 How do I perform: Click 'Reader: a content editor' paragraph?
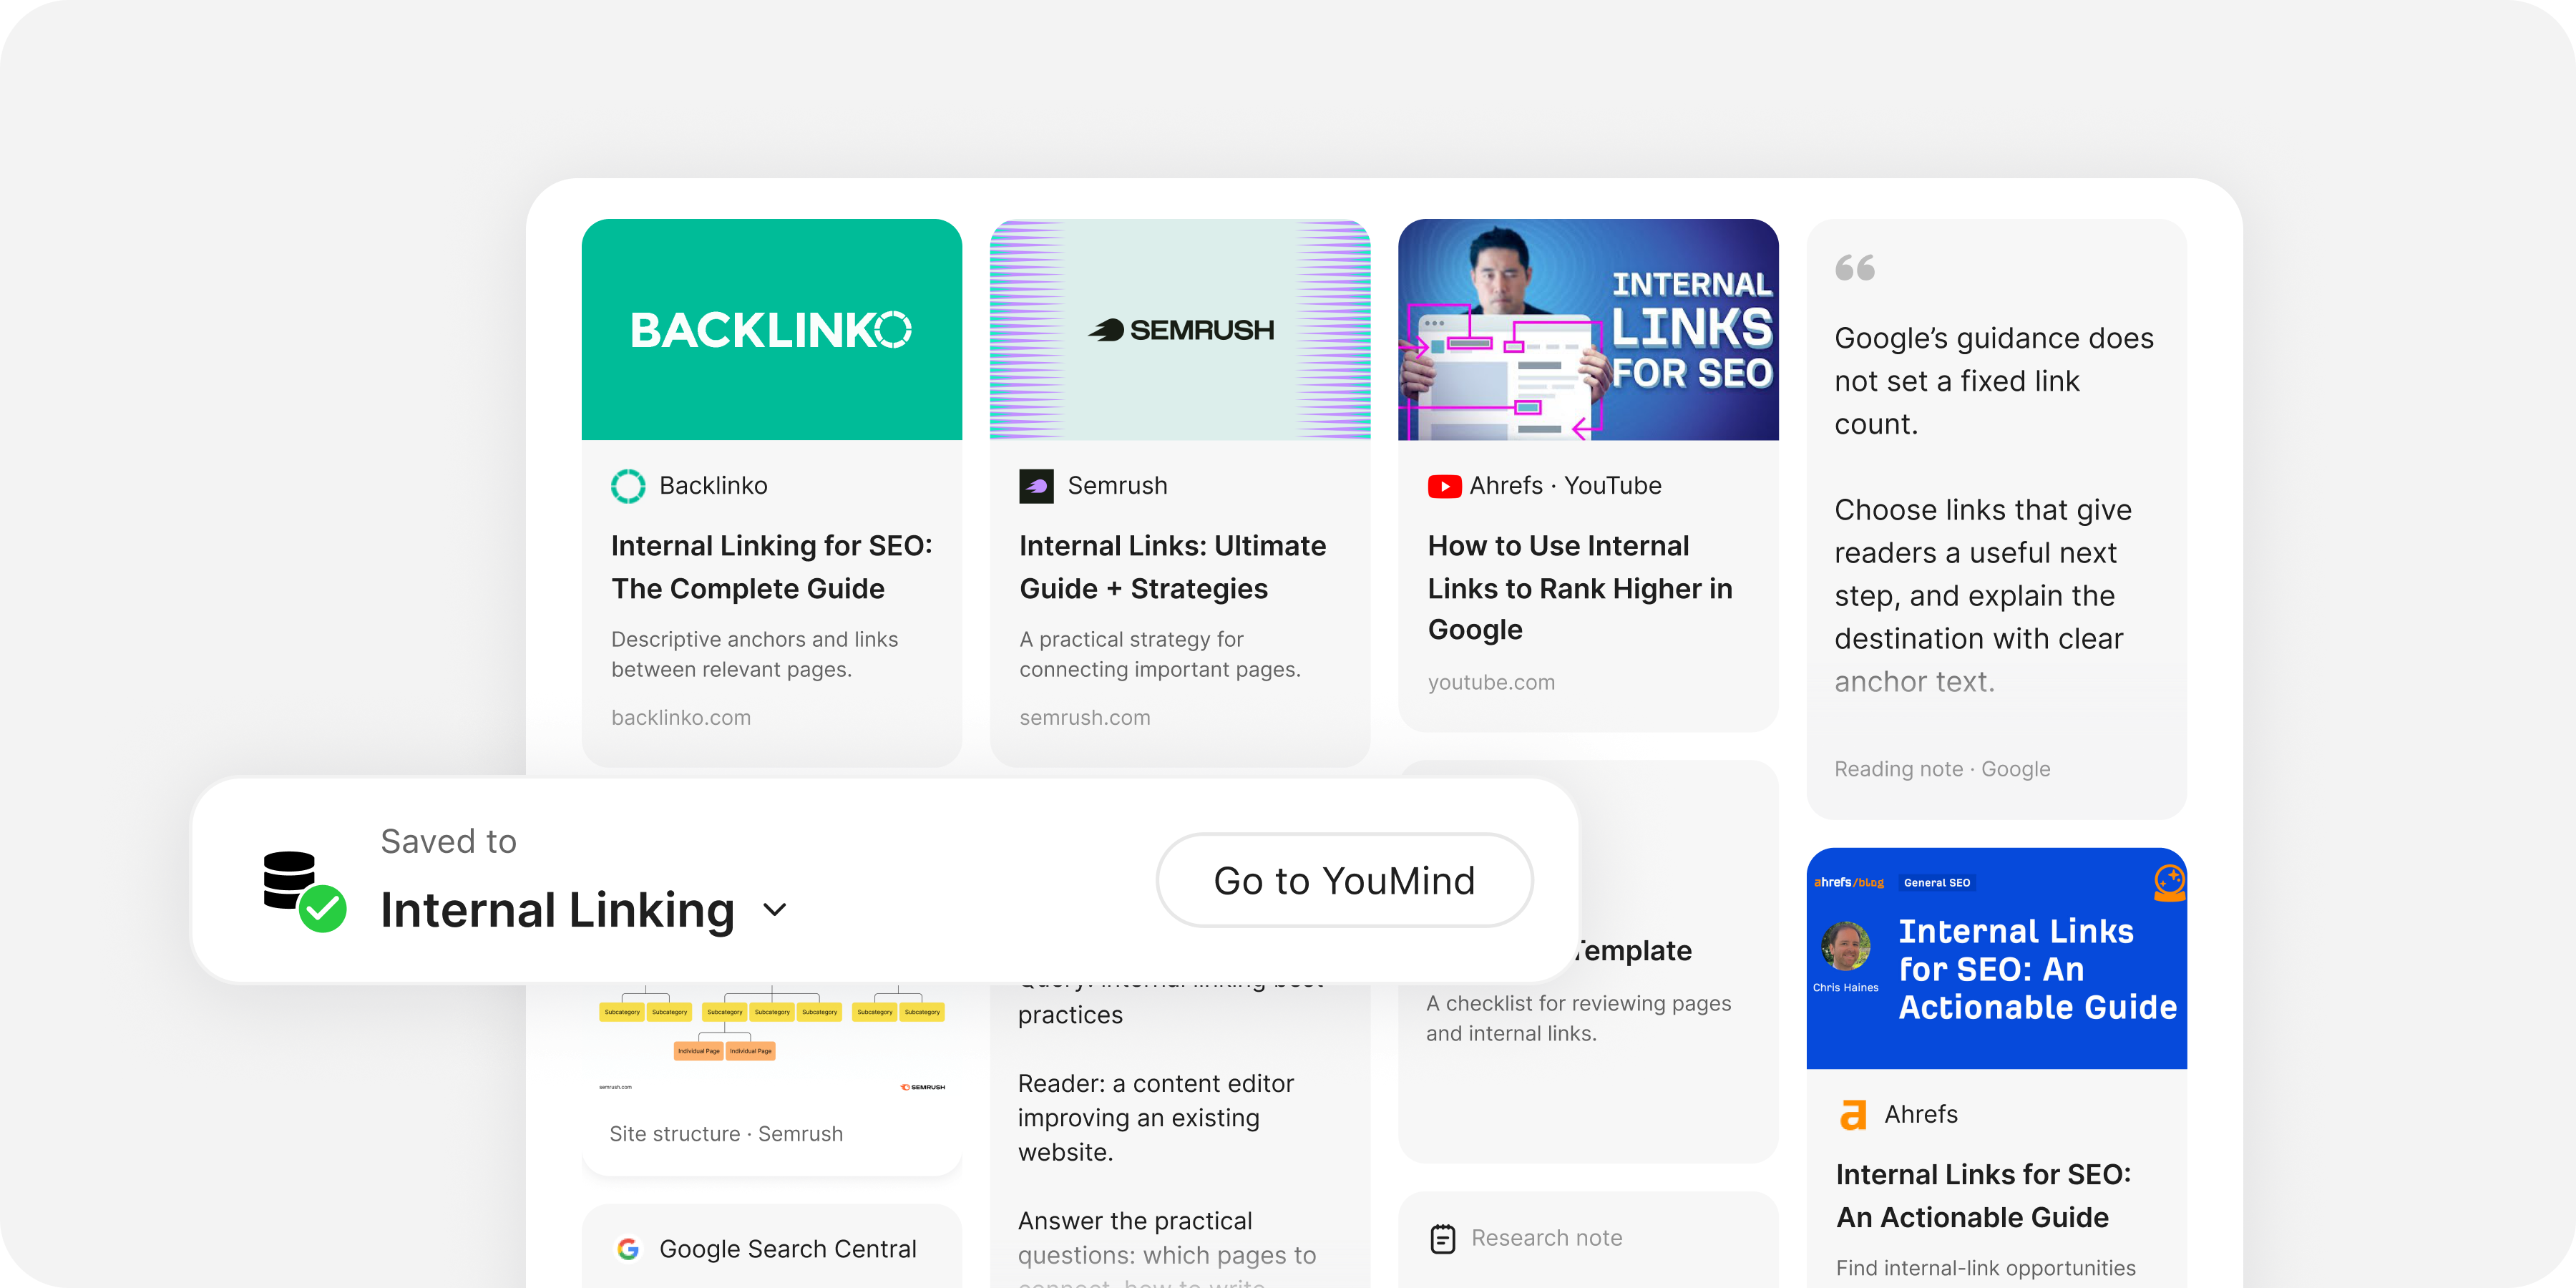1156,1117
